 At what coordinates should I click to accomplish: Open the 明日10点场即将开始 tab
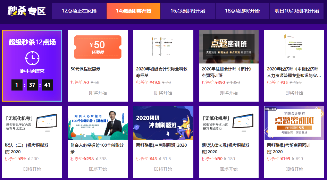click(x=296, y=11)
